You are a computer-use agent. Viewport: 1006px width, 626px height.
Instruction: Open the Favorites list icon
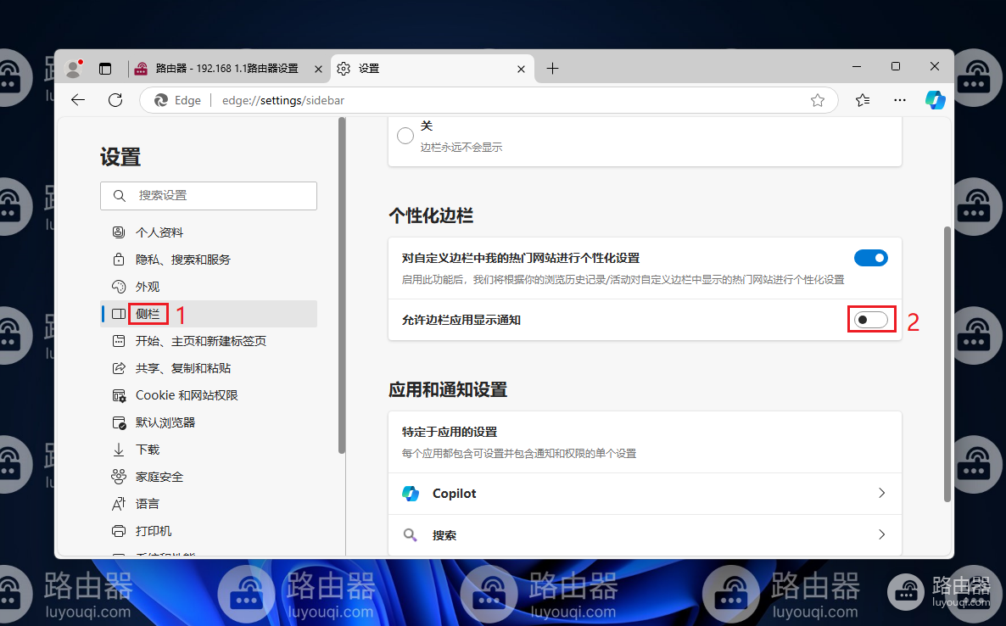(x=863, y=100)
